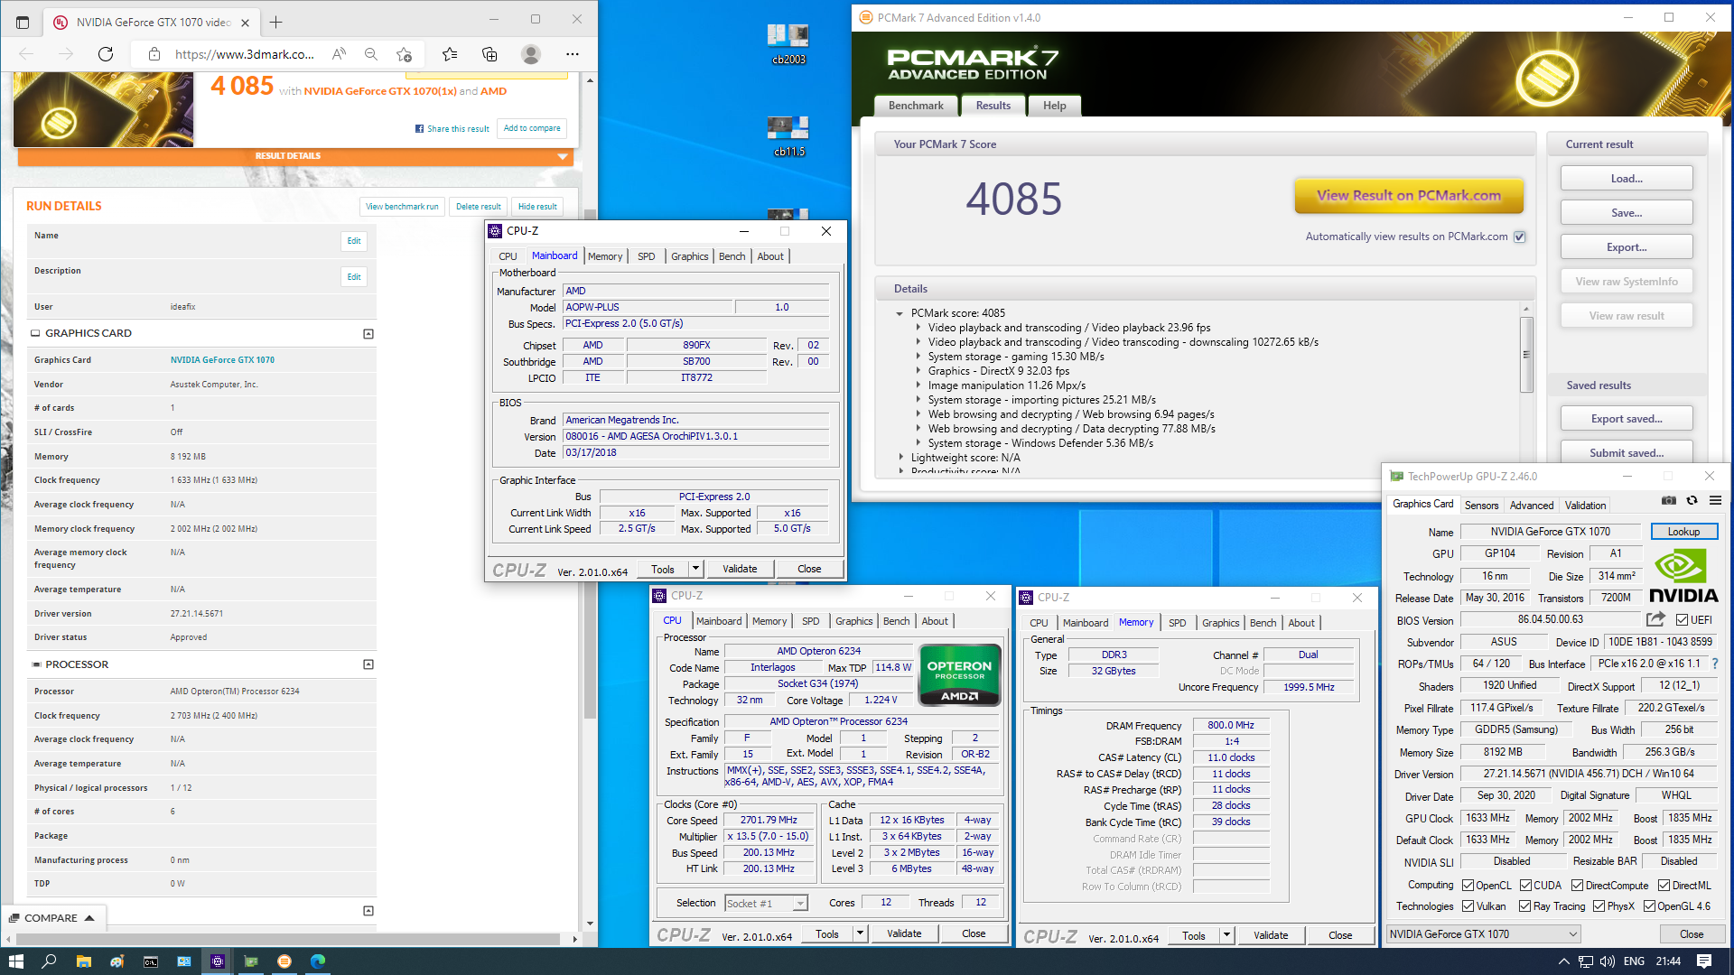1734x975 pixels.
Task: Toggle the Vulkan checkbox in GPU-Z
Action: [x=1468, y=906]
